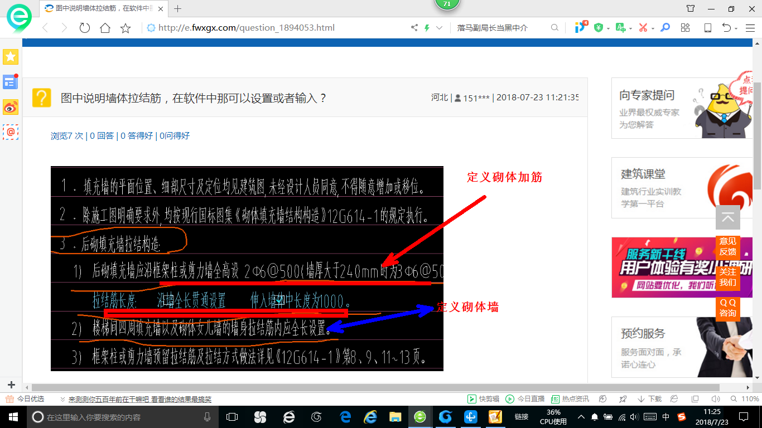Click the horizontal page scrollbar
This screenshot has height=428, width=762.
point(375,387)
